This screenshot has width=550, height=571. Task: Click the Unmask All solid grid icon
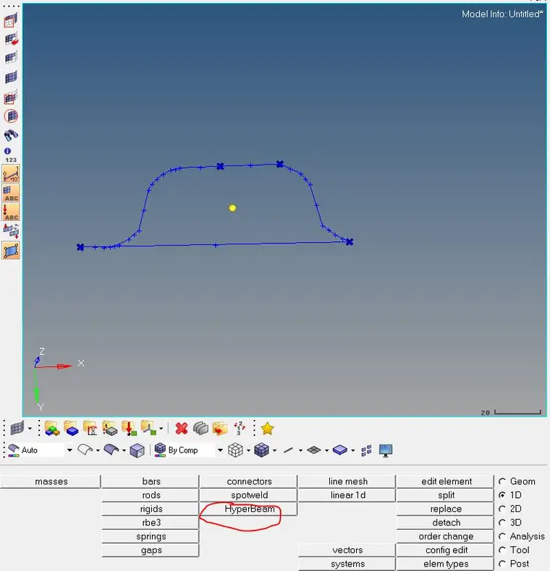point(11,77)
